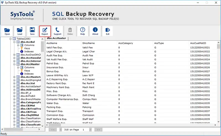Image resolution: width=221 pixels, height=136 pixels.
Task: Click the Columns icon under dbo.AccMaster
Action: click(x=22, y=67)
